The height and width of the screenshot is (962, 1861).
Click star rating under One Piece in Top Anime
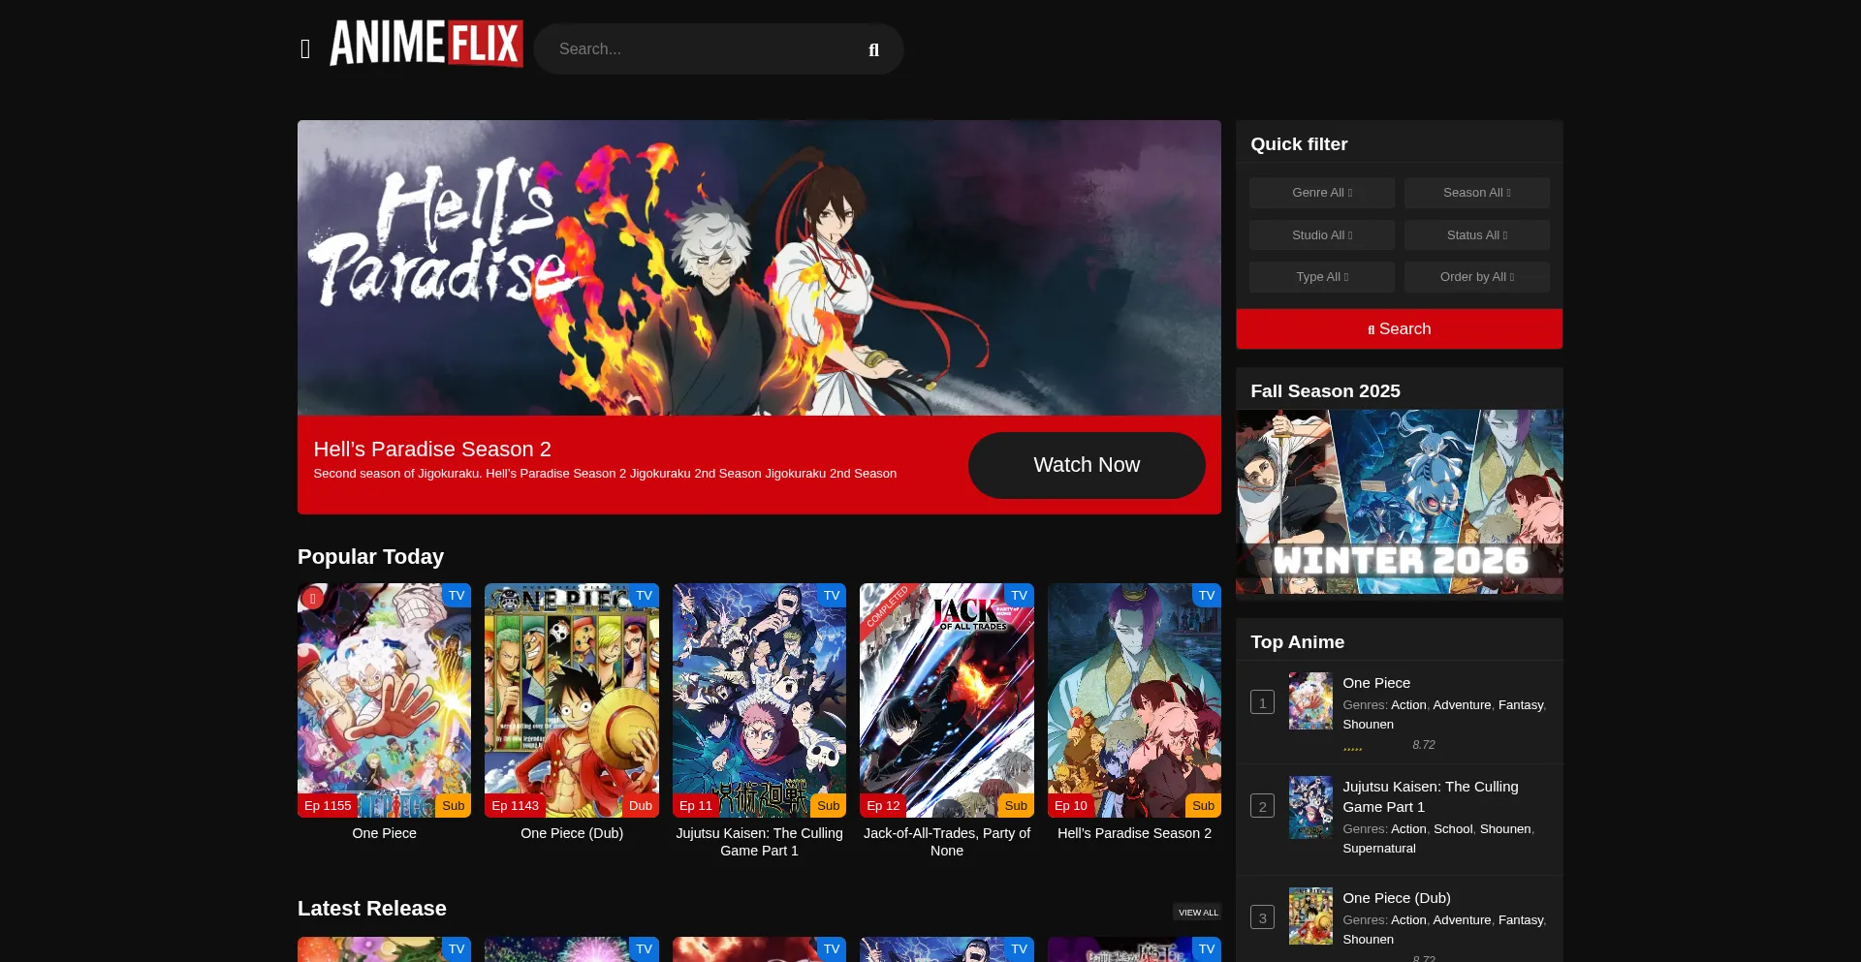(1353, 747)
